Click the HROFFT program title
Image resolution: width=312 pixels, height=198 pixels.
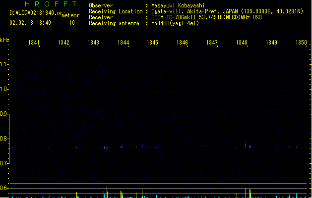51,4
